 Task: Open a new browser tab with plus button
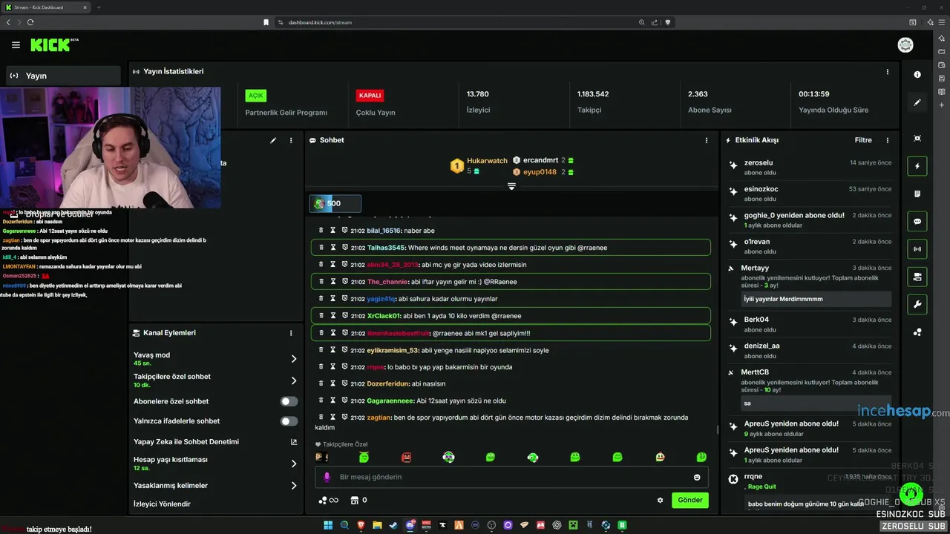(x=99, y=7)
